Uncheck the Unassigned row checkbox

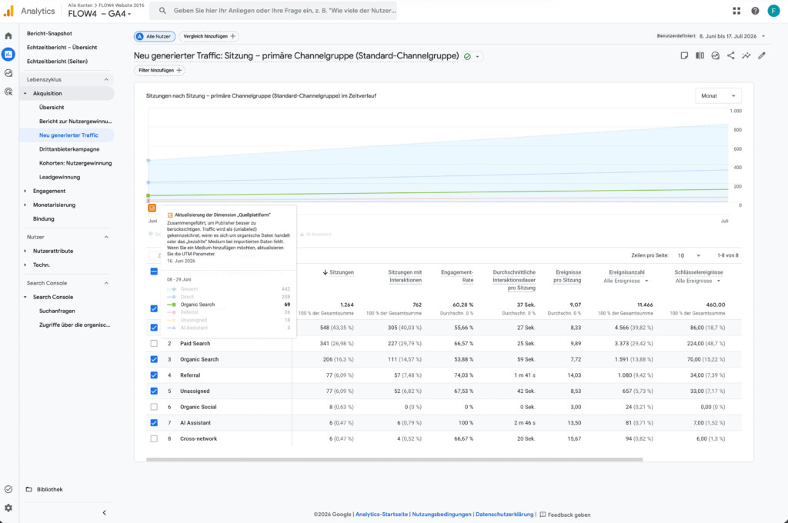pyautogui.click(x=154, y=391)
